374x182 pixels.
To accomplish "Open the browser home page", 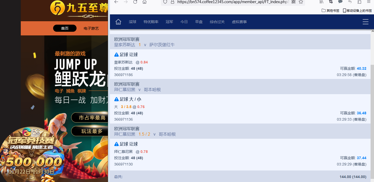I will point(144,2).
